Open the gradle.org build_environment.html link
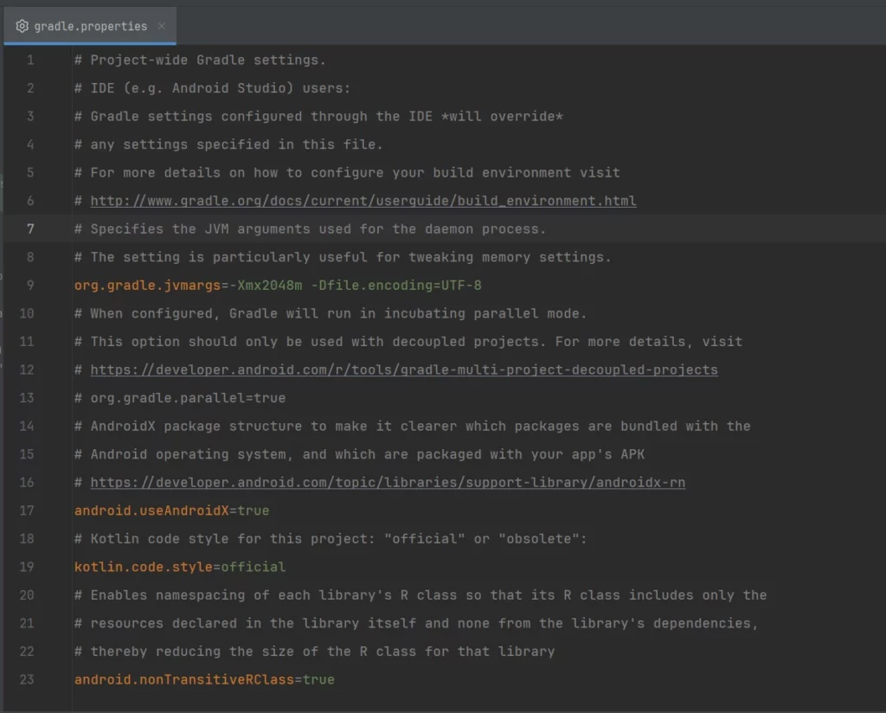The width and height of the screenshot is (886, 713). pyautogui.click(x=363, y=201)
